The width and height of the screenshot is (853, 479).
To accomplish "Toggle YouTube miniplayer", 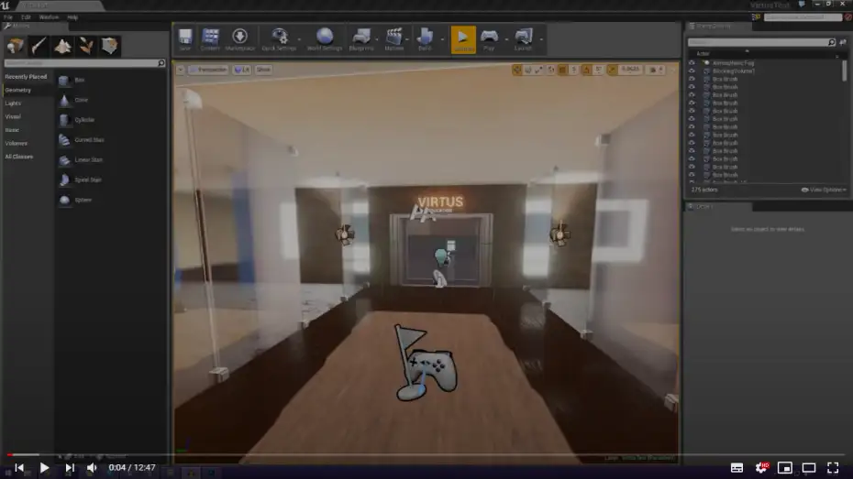I will coord(785,468).
